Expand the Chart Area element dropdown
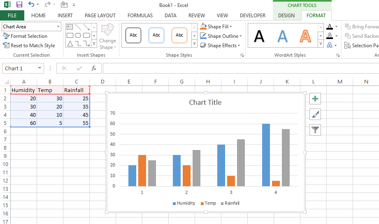 pyautogui.click(x=58, y=27)
